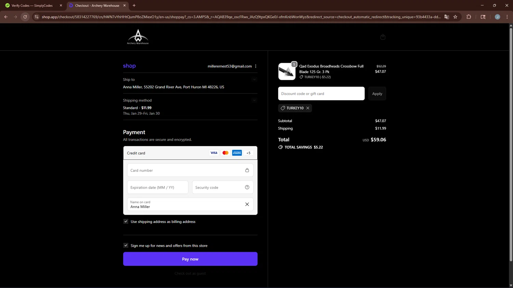Screen dimensions: 513x288
Task: Click the security code help icon
Action: click(x=247, y=187)
